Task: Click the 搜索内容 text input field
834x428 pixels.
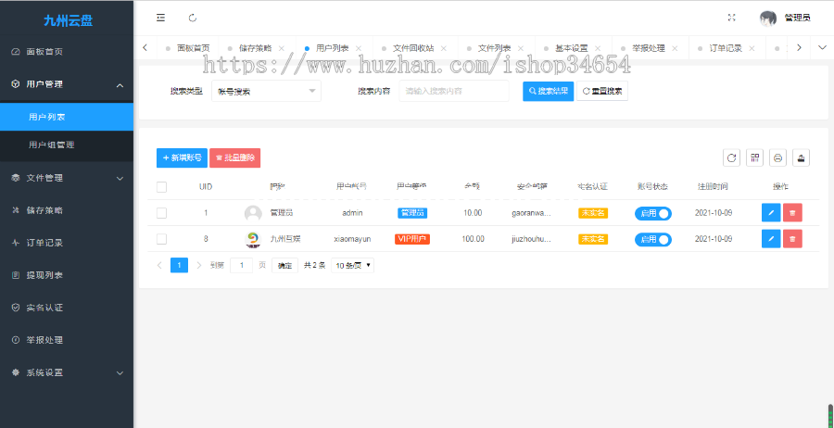Action: point(454,91)
